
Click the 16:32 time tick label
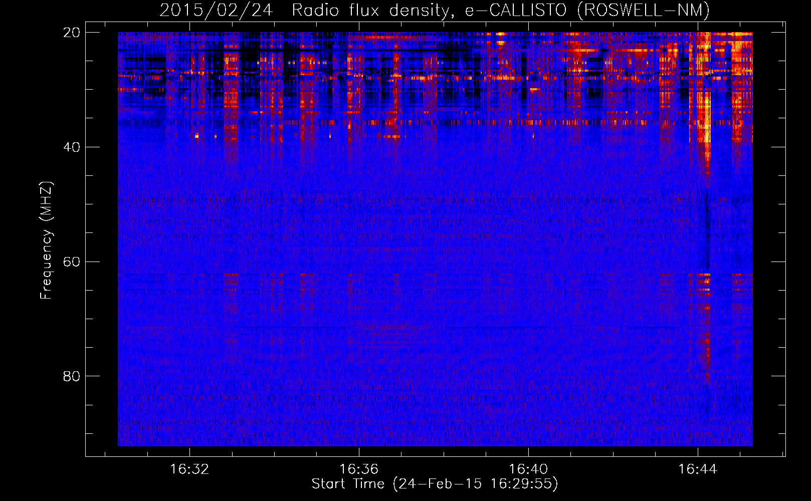189,469
